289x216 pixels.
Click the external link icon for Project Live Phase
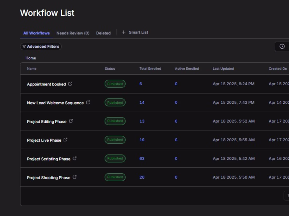point(65,140)
